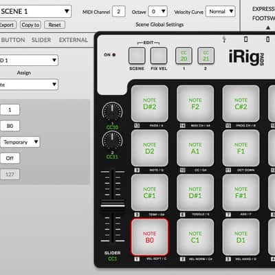Select the CC10 knob

click(112, 112)
